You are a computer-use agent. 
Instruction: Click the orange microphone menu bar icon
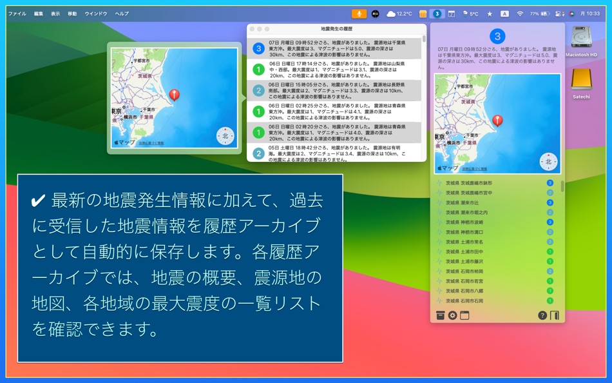coord(359,14)
